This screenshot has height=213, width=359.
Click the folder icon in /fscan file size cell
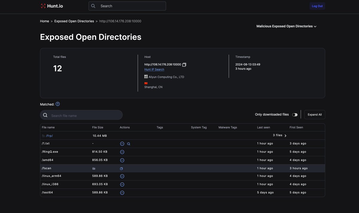click(x=94, y=169)
